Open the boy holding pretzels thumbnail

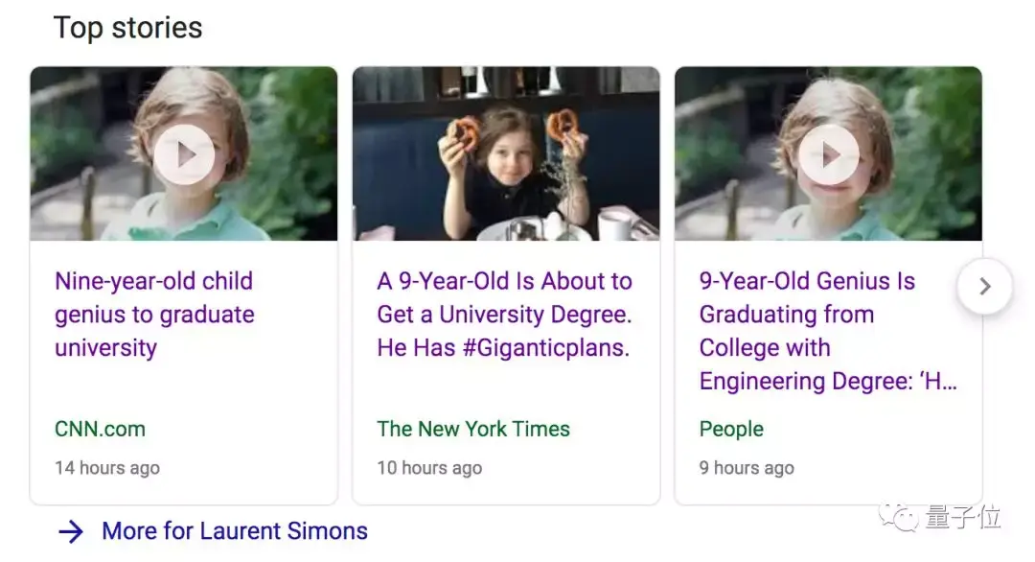pyautogui.click(x=506, y=153)
